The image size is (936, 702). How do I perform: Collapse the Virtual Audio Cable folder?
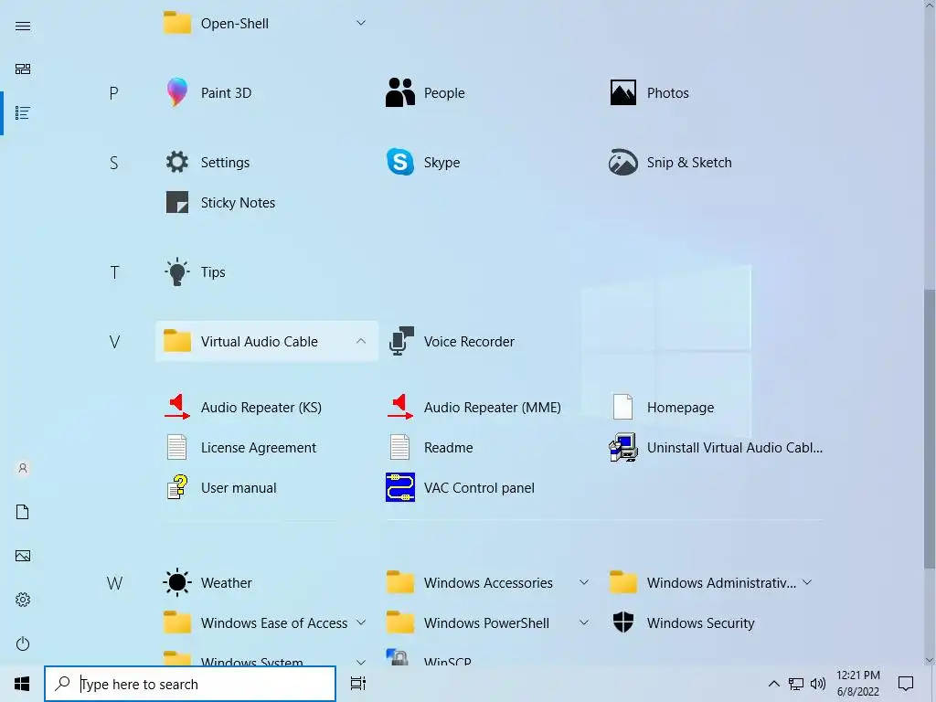[x=267, y=342]
